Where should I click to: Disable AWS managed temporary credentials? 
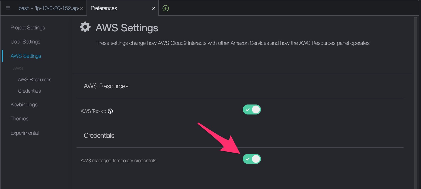[x=252, y=159]
